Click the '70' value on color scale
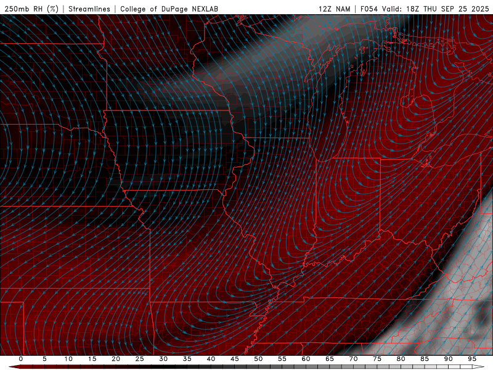Image resolution: width=493 pixels, height=370 pixels. [x=353, y=359]
